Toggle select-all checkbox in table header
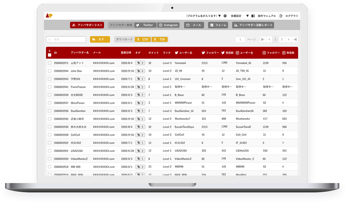This screenshot has width=347, height=203. (49, 55)
